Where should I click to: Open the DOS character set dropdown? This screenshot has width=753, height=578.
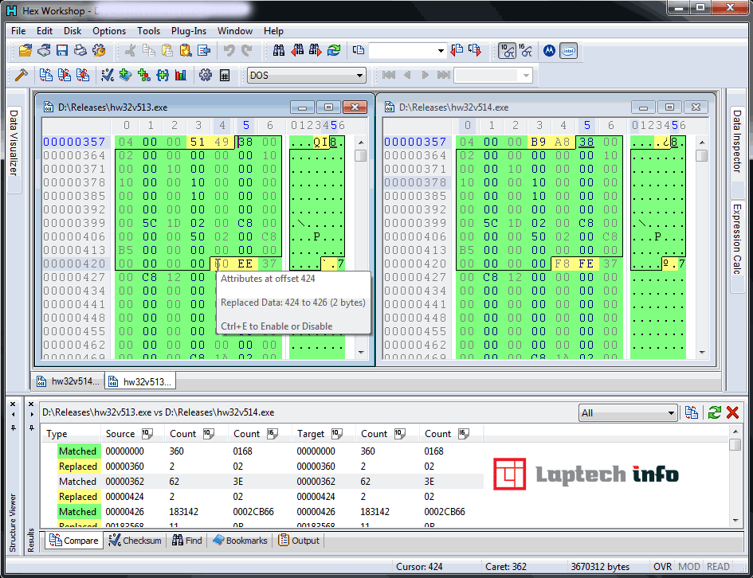(307, 76)
